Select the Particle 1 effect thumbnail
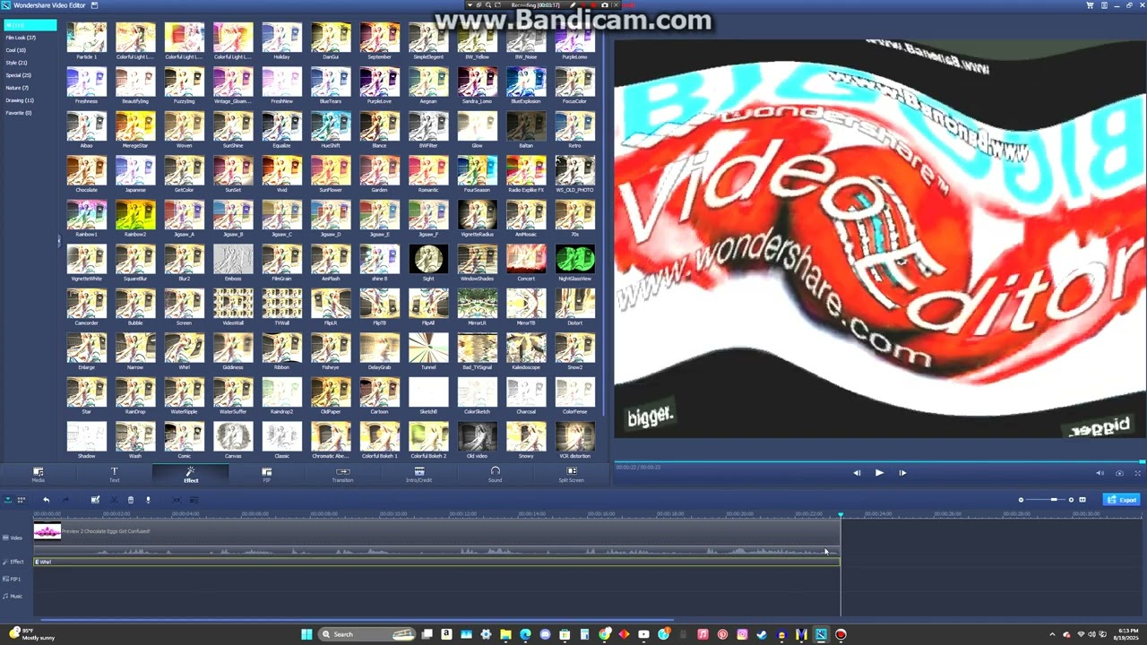 (86, 38)
